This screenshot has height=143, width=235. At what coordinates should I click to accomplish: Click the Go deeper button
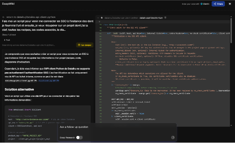[85, 45]
